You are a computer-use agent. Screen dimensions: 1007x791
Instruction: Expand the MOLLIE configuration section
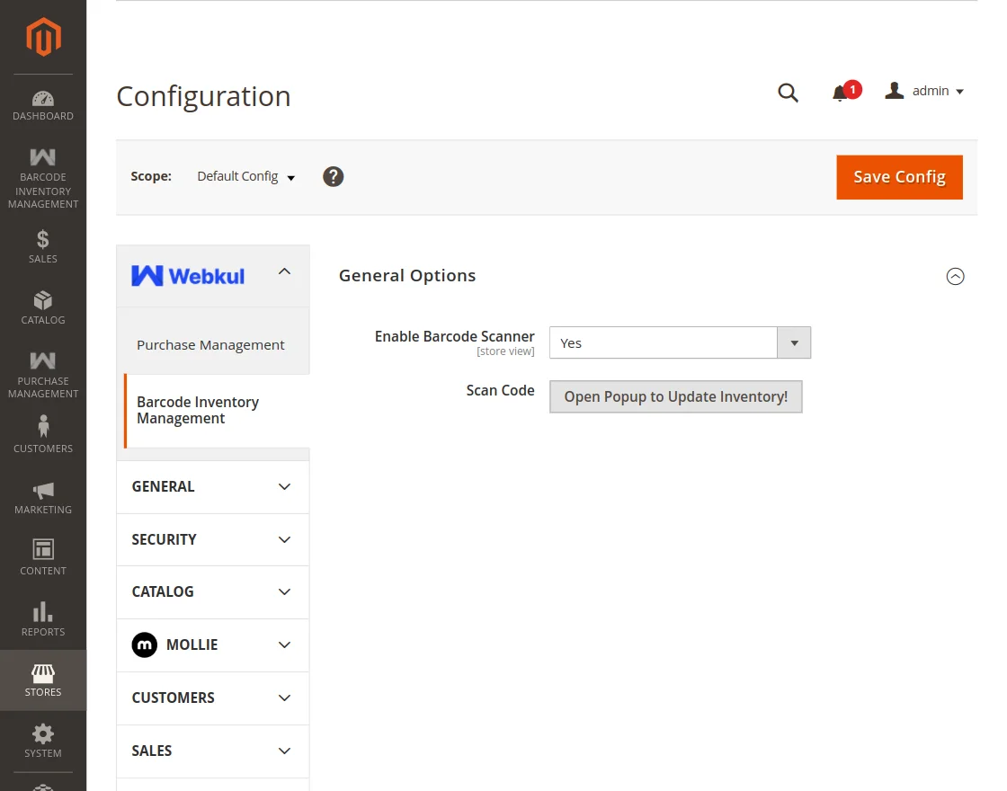(212, 644)
